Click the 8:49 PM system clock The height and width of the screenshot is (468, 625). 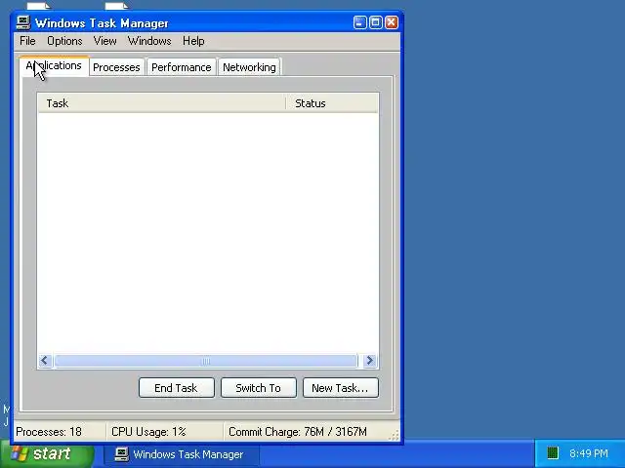[x=588, y=453]
